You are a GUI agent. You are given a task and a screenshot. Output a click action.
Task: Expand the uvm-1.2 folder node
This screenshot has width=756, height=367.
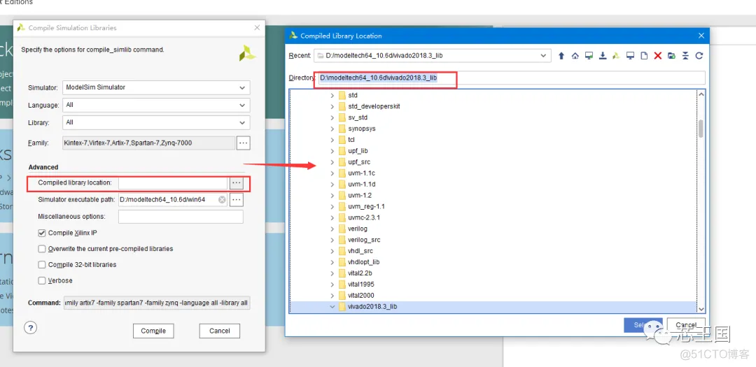(332, 195)
